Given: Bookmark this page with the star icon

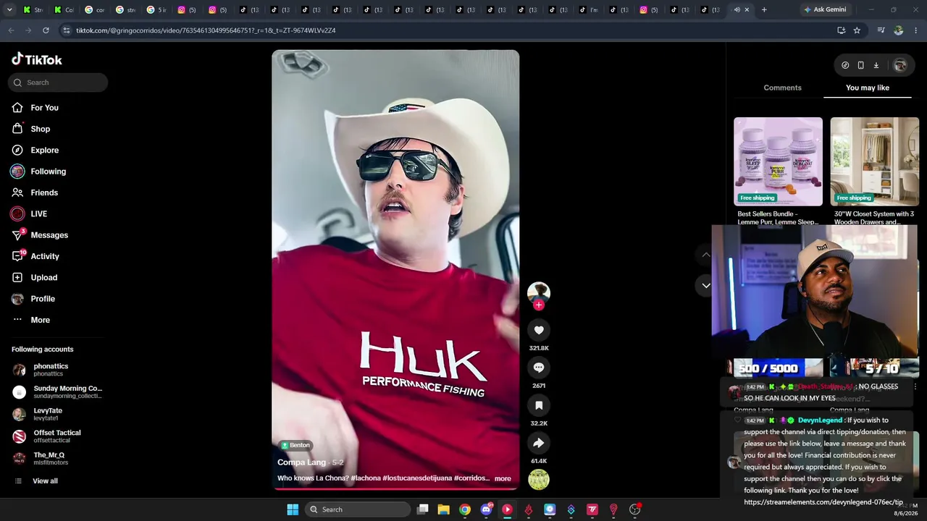Looking at the screenshot, I should (857, 30).
